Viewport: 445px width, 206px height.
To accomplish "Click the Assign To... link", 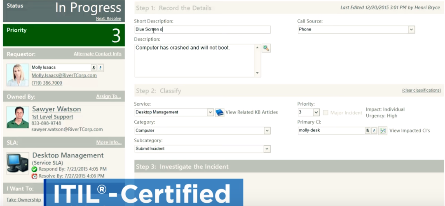I will 109,96.
